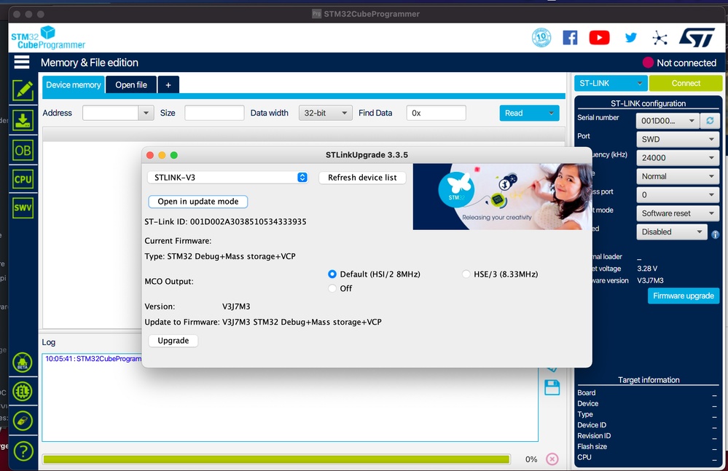Open the Address dropdown arrow
This screenshot has width=728, height=471.
[146, 113]
